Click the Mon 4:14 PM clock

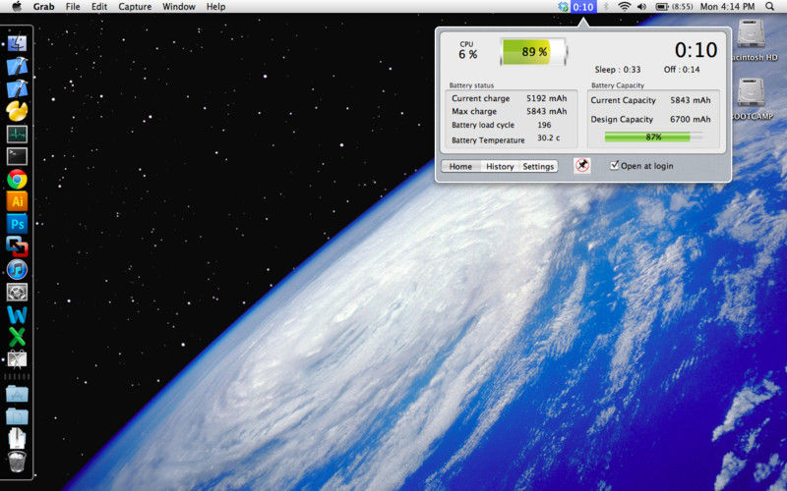(727, 7)
